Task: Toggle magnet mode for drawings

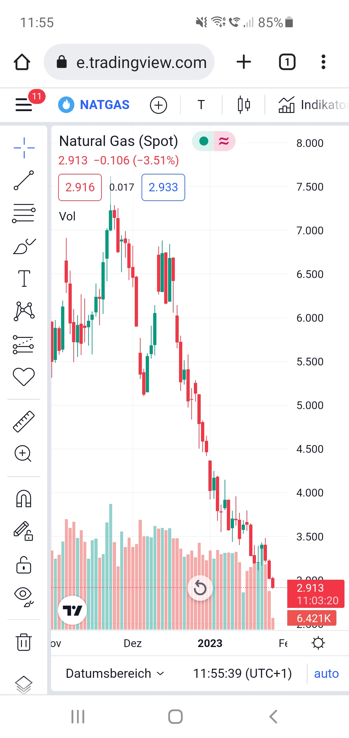Action: coord(24,498)
